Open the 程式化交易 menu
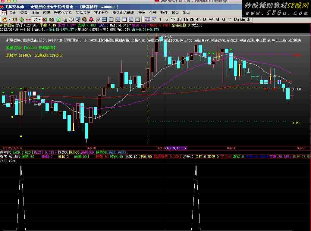 pos(63,13)
